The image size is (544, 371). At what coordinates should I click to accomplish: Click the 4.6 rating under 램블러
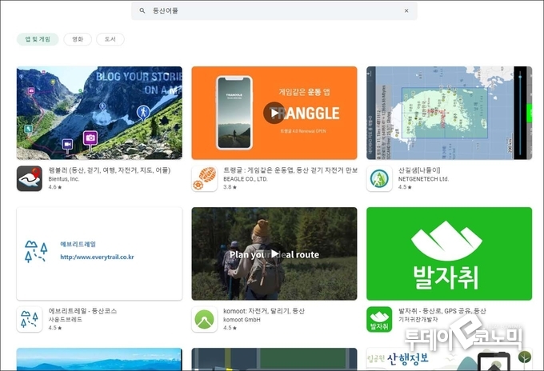click(55, 187)
